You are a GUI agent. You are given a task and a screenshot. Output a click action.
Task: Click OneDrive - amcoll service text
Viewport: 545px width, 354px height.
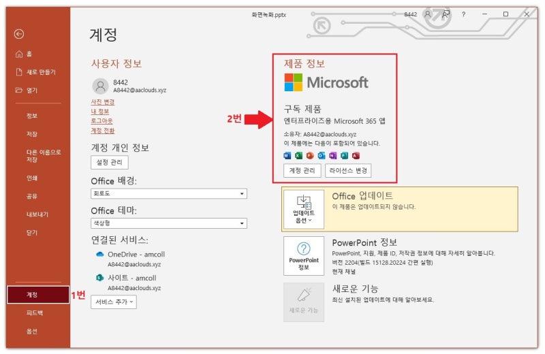point(136,255)
